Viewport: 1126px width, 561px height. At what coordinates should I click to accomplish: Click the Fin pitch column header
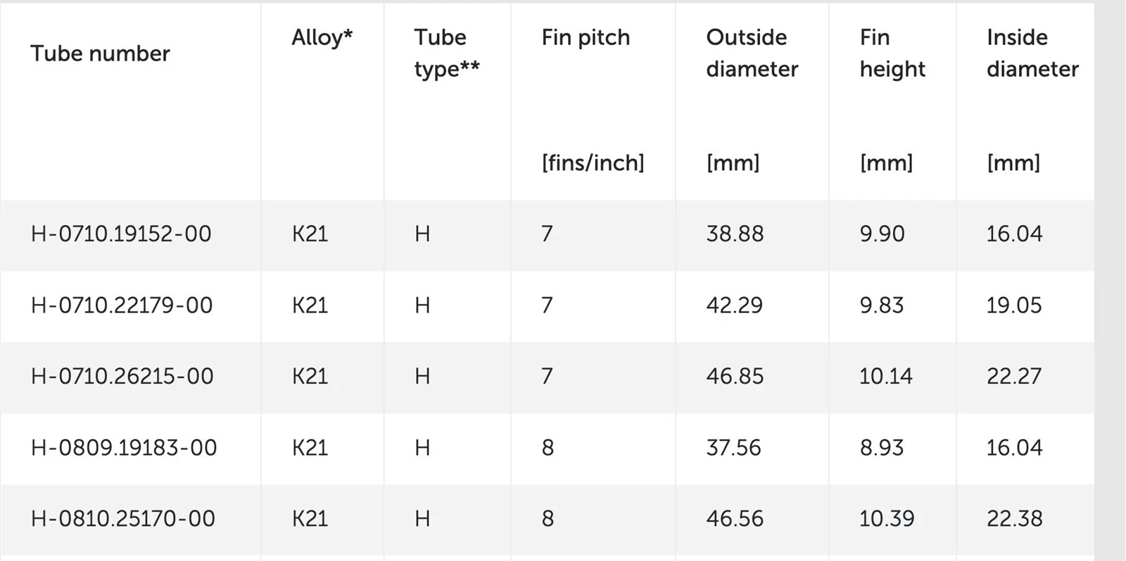586,37
